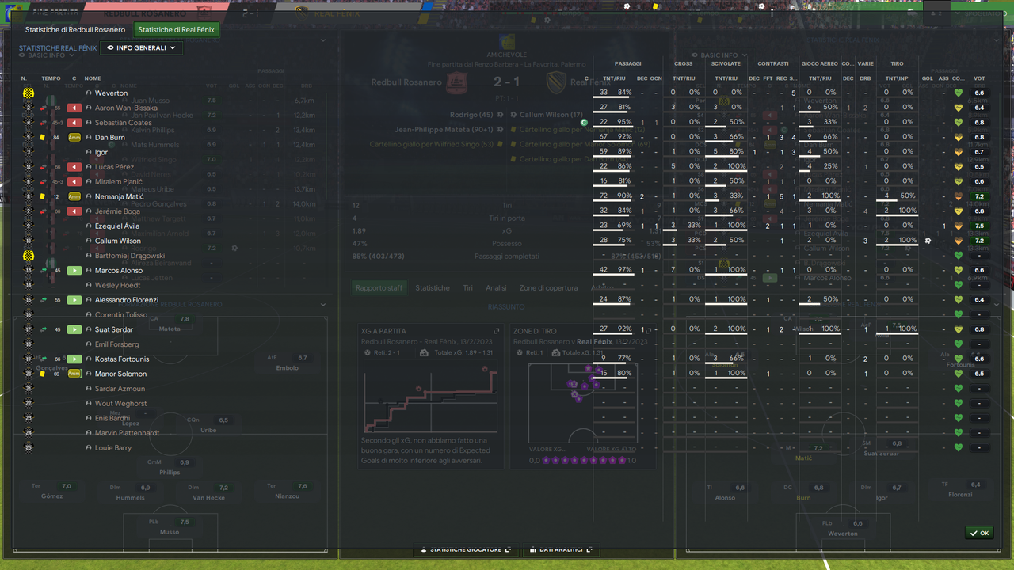Click the green substituted-on badge for Alessandro Florenzi

pos(74,300)
